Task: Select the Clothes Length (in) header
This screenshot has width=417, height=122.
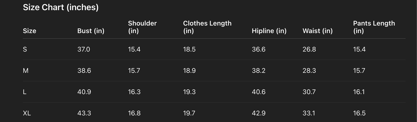Action: 207,27
